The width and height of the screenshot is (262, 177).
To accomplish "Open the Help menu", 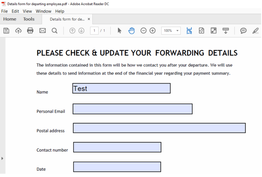I will (x=60, y=11).
